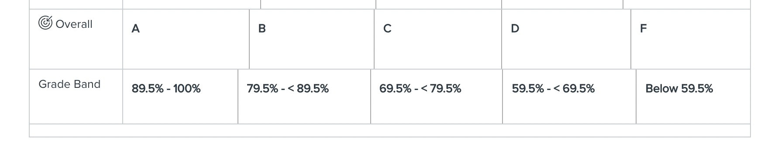The image size is (778, 167).
Task: Click the empty bottom row of table
Action: [x=390, y=130]
